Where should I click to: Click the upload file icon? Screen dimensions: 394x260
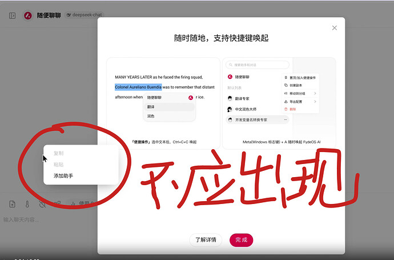tap(13, 204)
